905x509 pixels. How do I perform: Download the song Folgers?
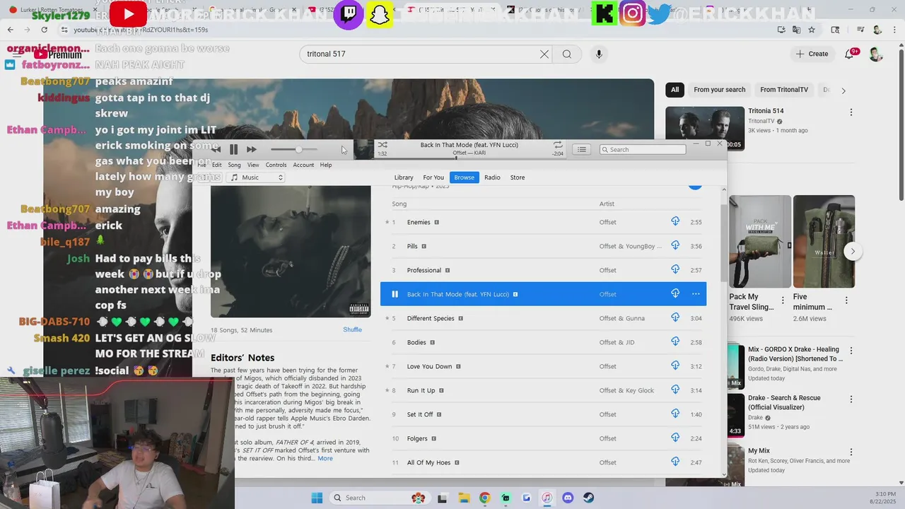pos(675,438)
